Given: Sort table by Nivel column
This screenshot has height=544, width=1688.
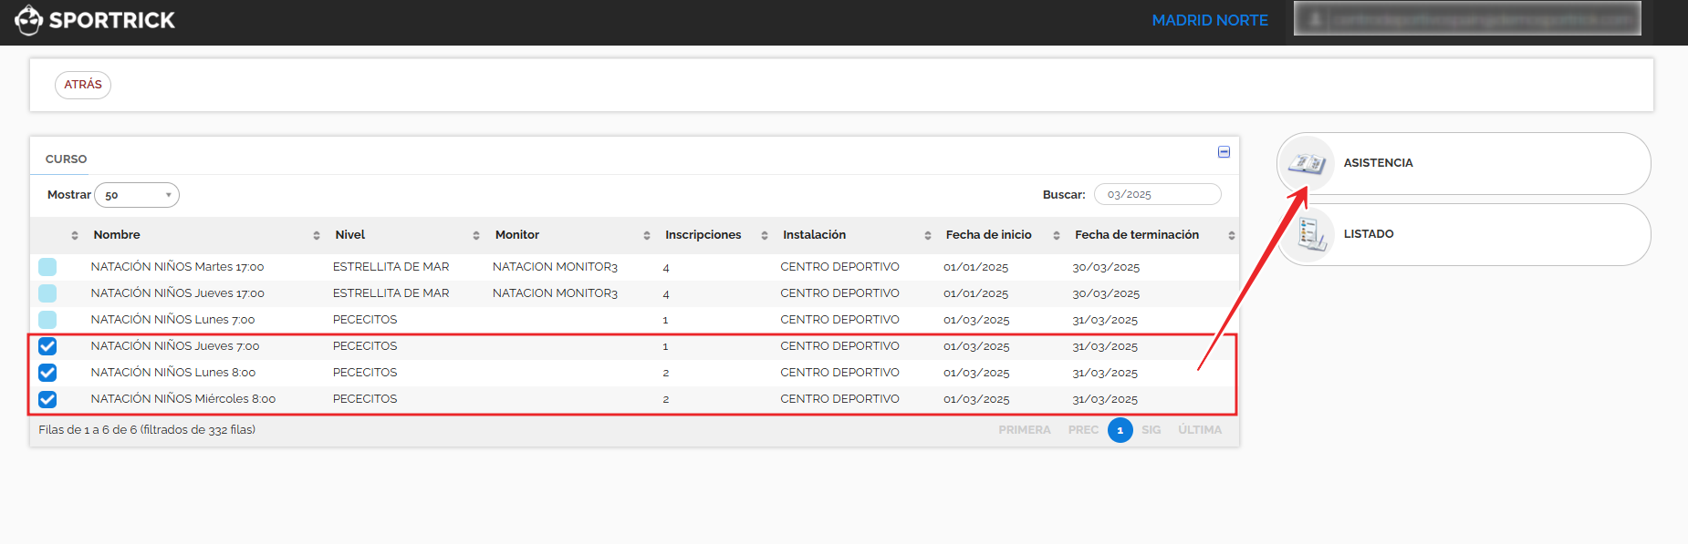Looking at the screenshot, I should pyautogui.click(x=349, y=235).
